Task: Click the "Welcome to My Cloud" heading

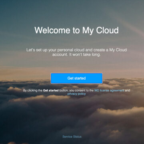Action: click(x=76, y=30)
